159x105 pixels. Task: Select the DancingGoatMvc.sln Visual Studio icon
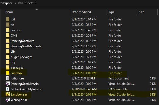(8, 84)
